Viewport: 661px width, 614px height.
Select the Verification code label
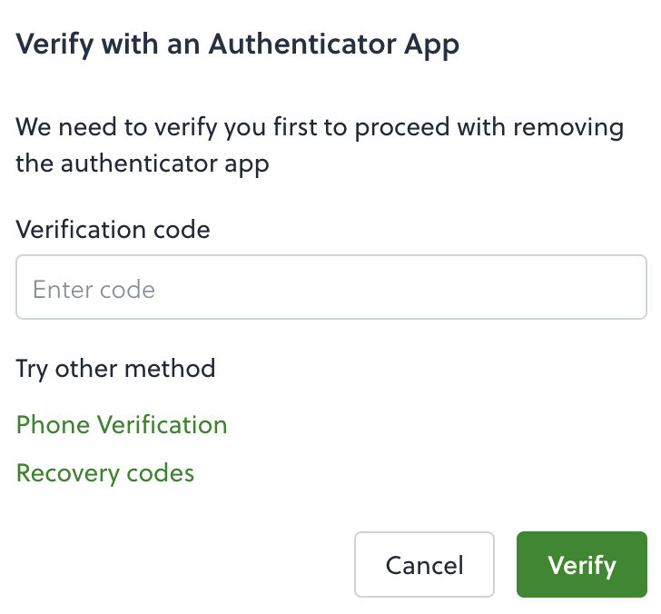[113, 230]
